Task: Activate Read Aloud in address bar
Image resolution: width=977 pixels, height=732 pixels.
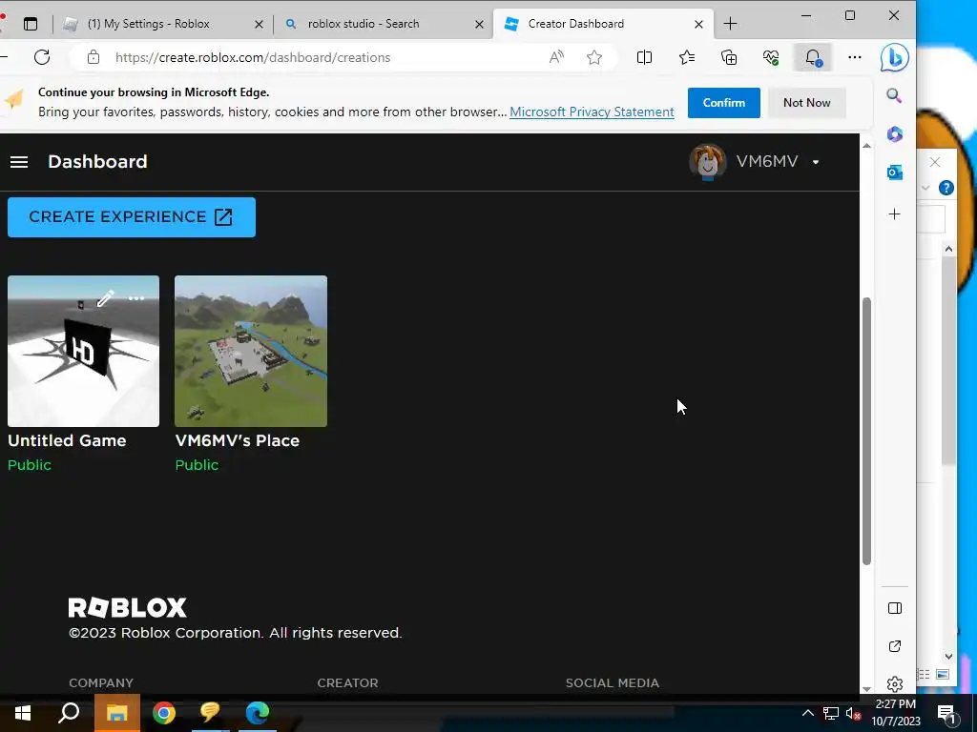Action: (556, 57)
